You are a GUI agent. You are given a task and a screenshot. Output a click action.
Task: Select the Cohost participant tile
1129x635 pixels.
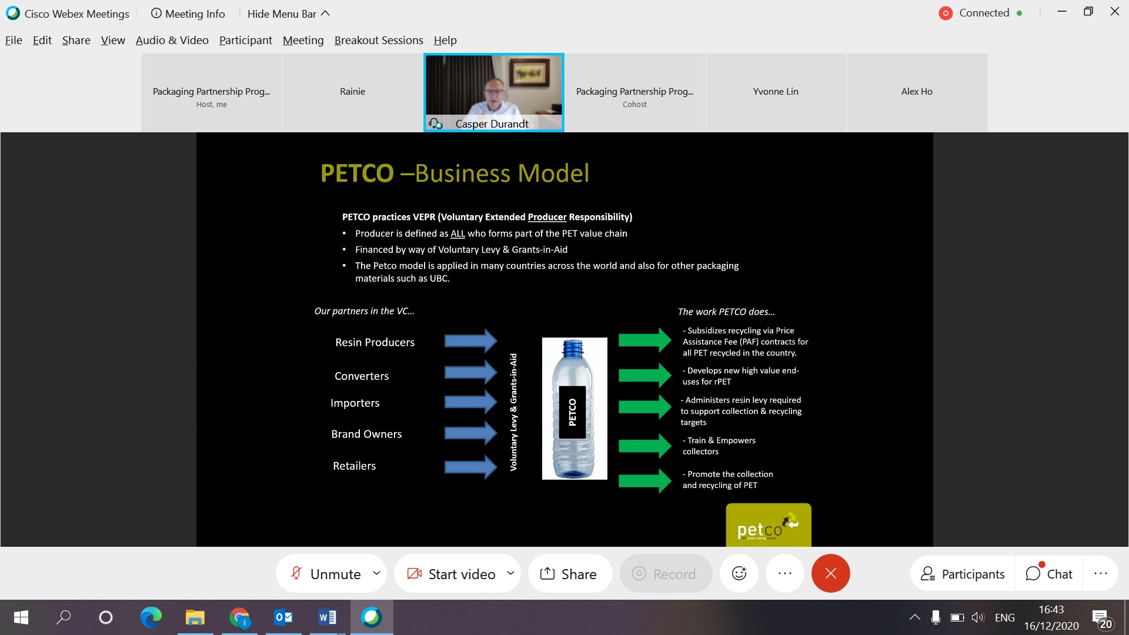pyautogui.click(x=635, y=92)
